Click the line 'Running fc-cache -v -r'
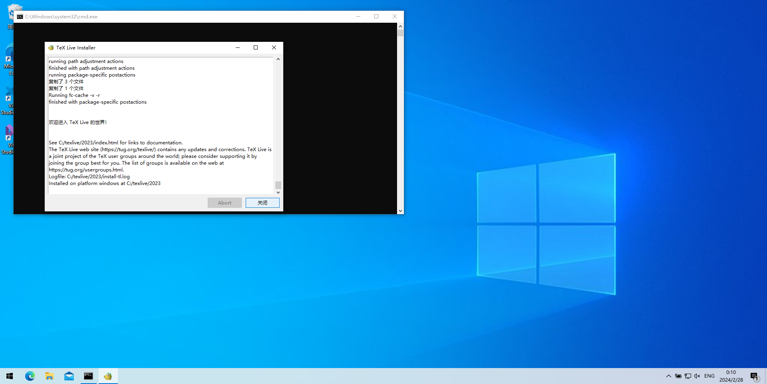The height and width of the screenshot is (384, 767). [74, 95]
